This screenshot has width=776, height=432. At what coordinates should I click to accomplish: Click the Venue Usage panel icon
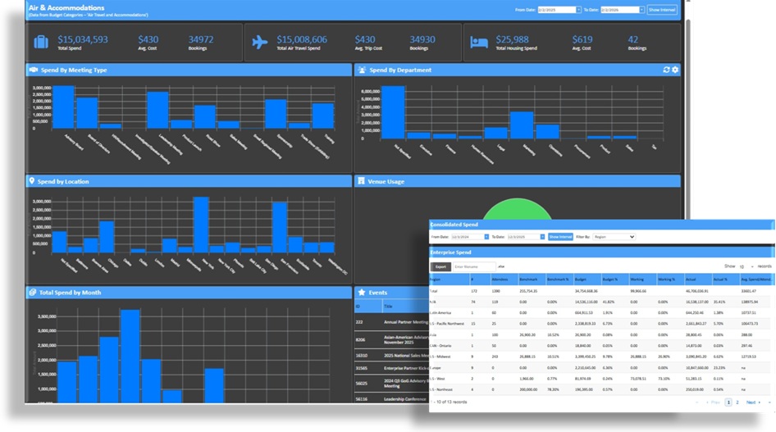click(361, 181)
